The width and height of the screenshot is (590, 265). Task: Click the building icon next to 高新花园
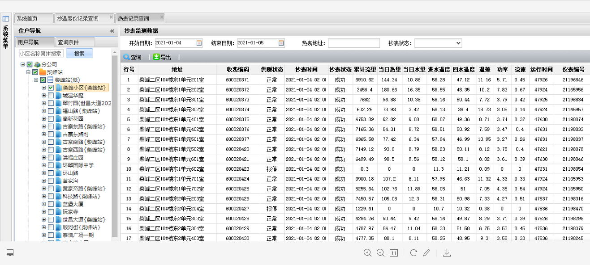59,118
